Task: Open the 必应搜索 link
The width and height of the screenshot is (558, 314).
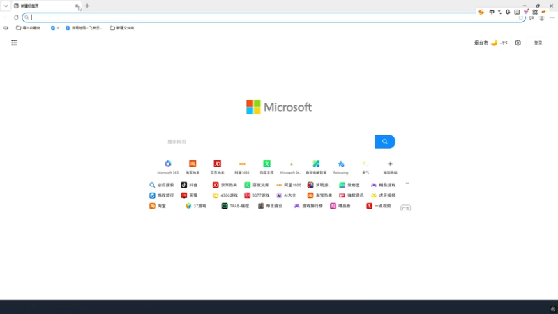Action: [x=162, y=185]
